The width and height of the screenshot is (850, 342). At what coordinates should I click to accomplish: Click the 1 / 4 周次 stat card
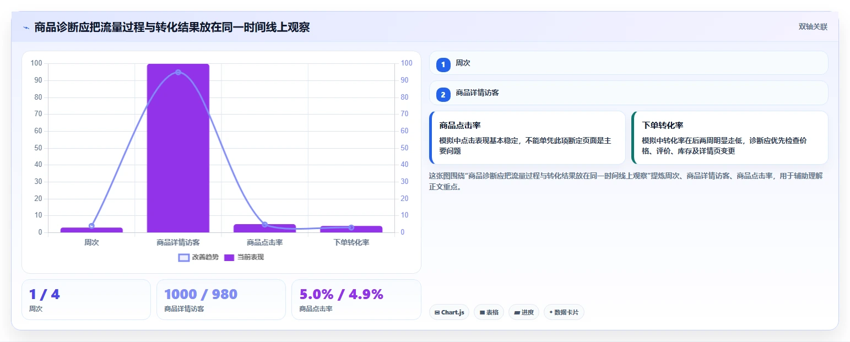tap(86, 300)
